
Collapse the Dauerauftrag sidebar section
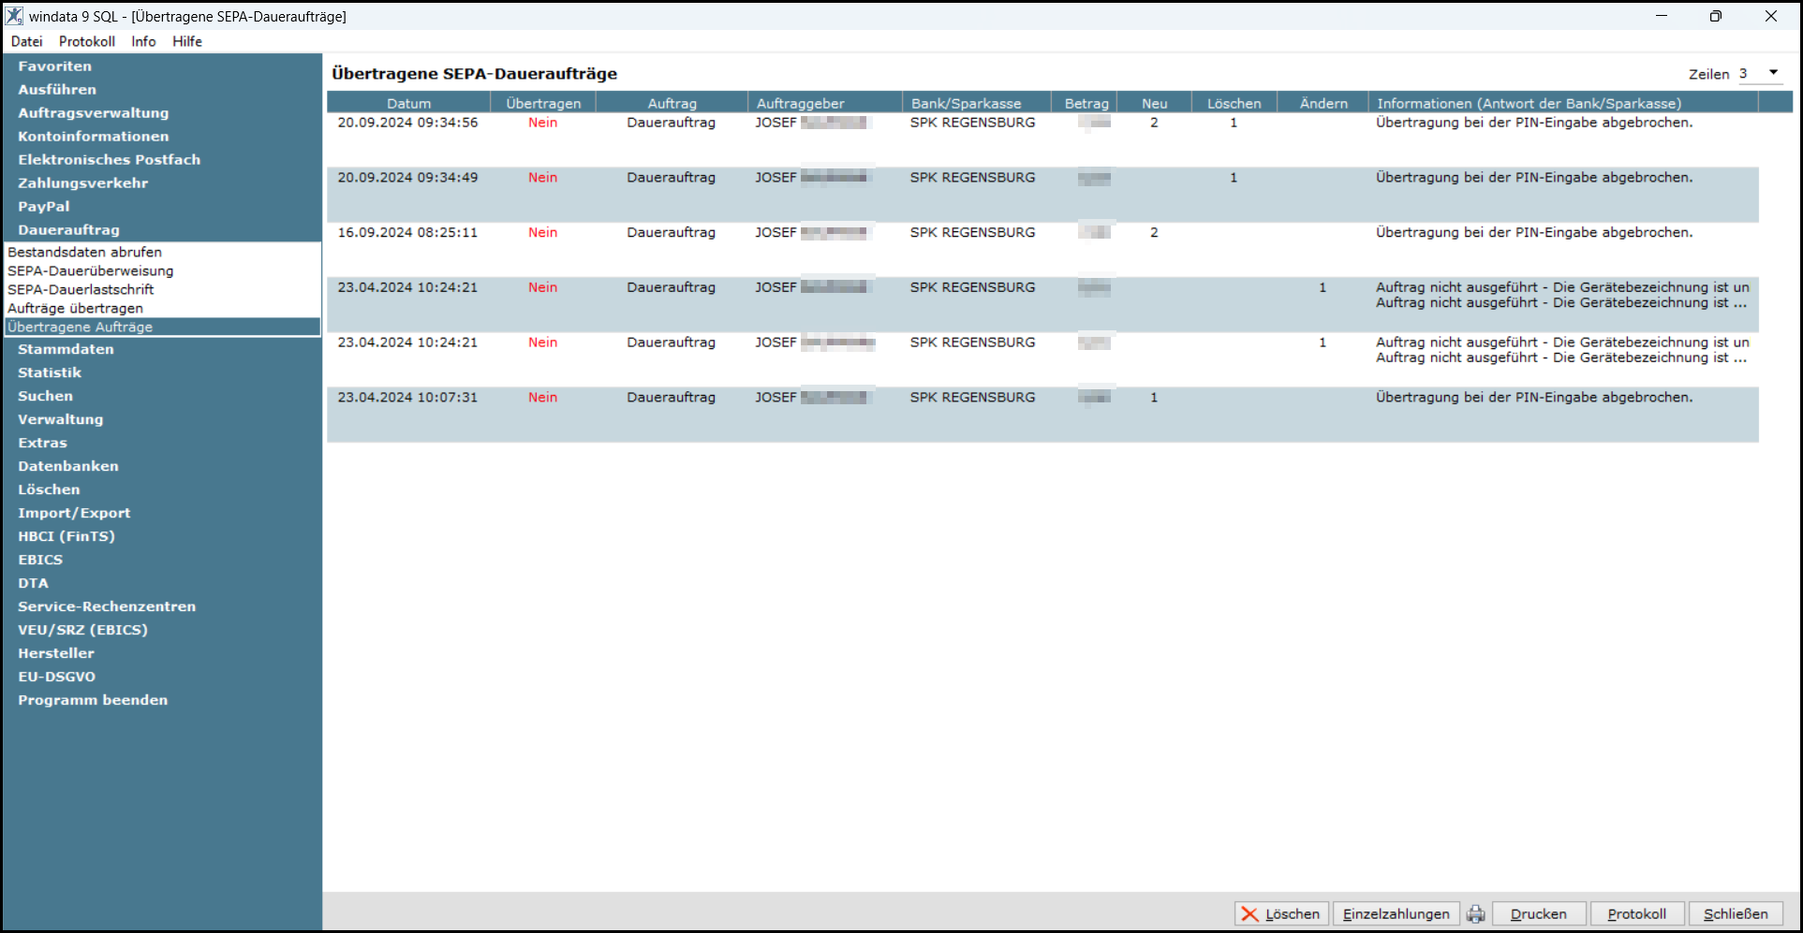pyautogui.click(x=68, y=230)
